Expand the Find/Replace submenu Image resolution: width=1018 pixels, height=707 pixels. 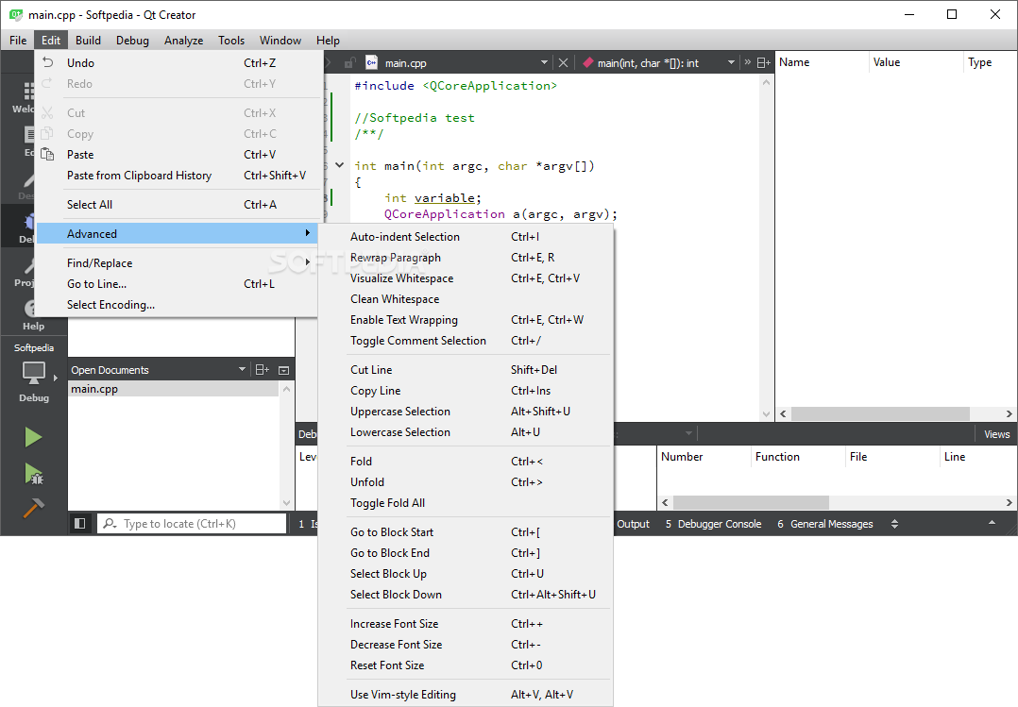point(177,263)
